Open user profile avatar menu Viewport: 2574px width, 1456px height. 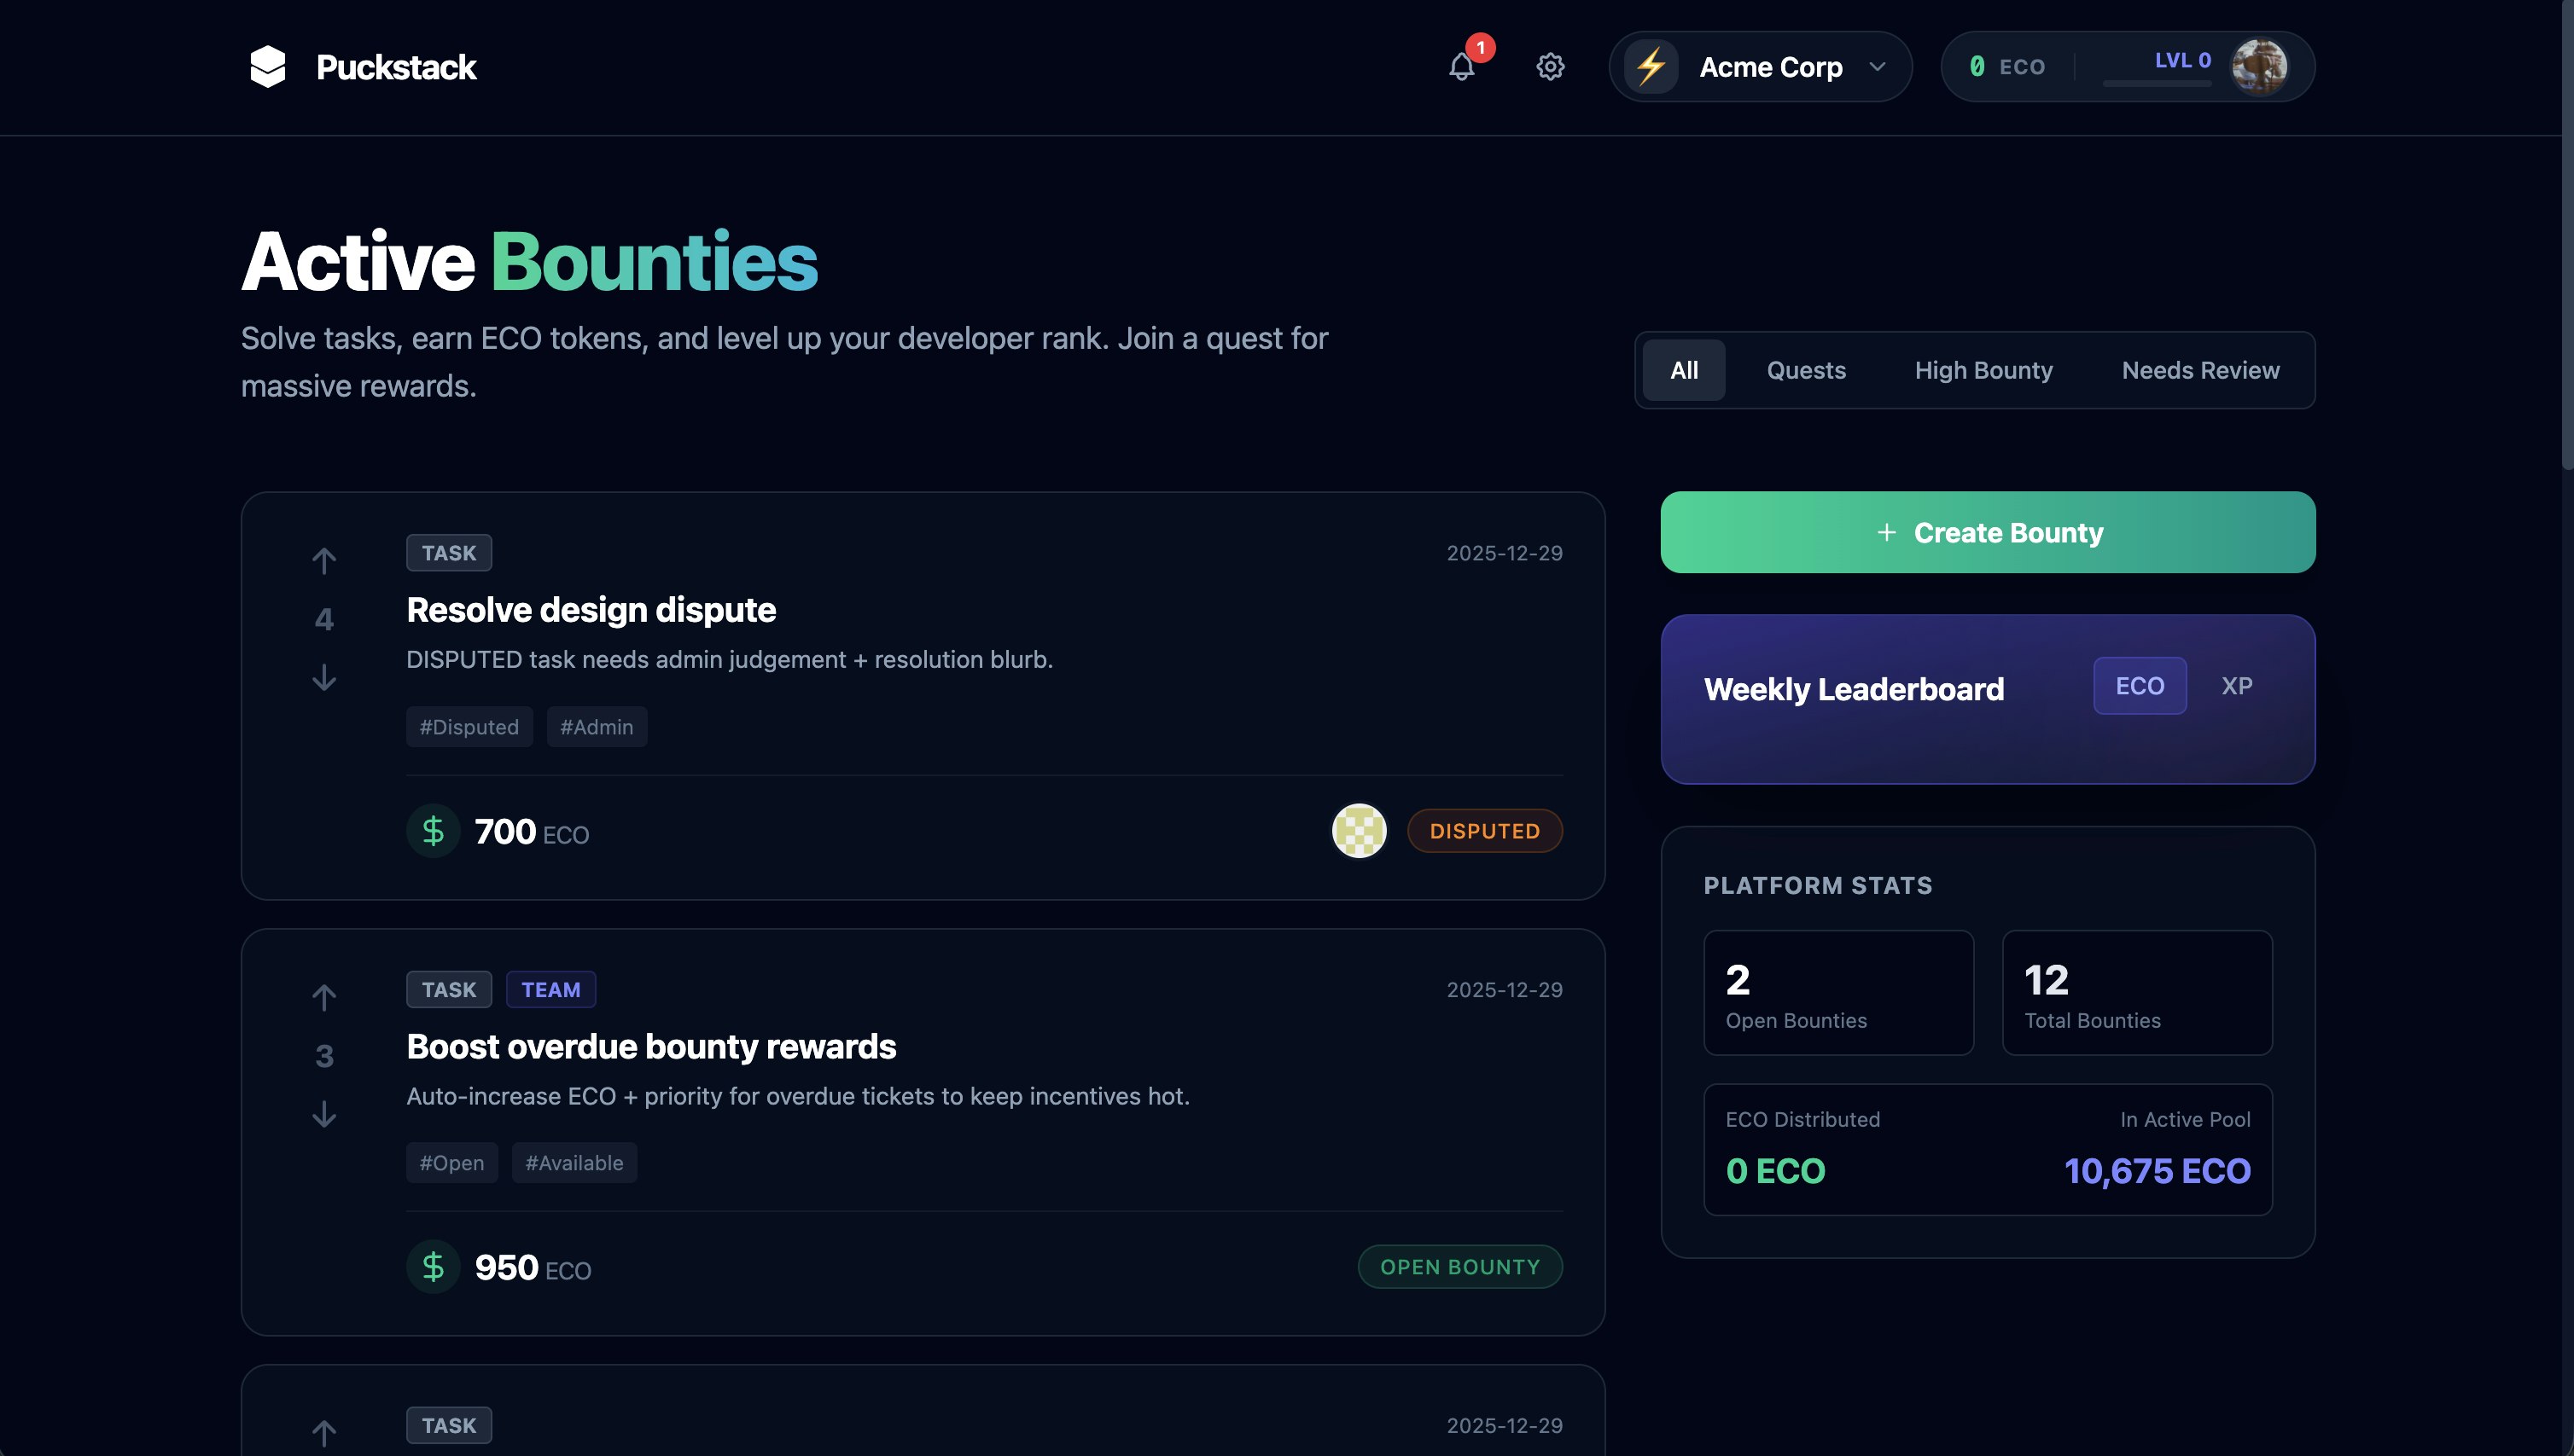[x=2258, y=67]
